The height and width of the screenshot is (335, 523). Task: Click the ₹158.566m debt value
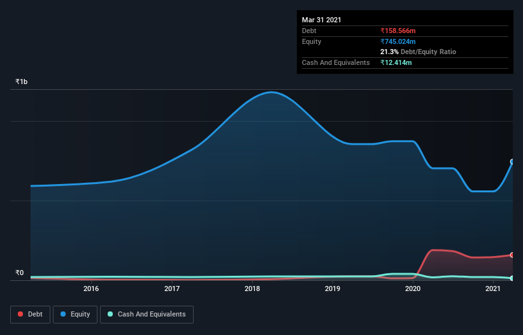point(398,31)
